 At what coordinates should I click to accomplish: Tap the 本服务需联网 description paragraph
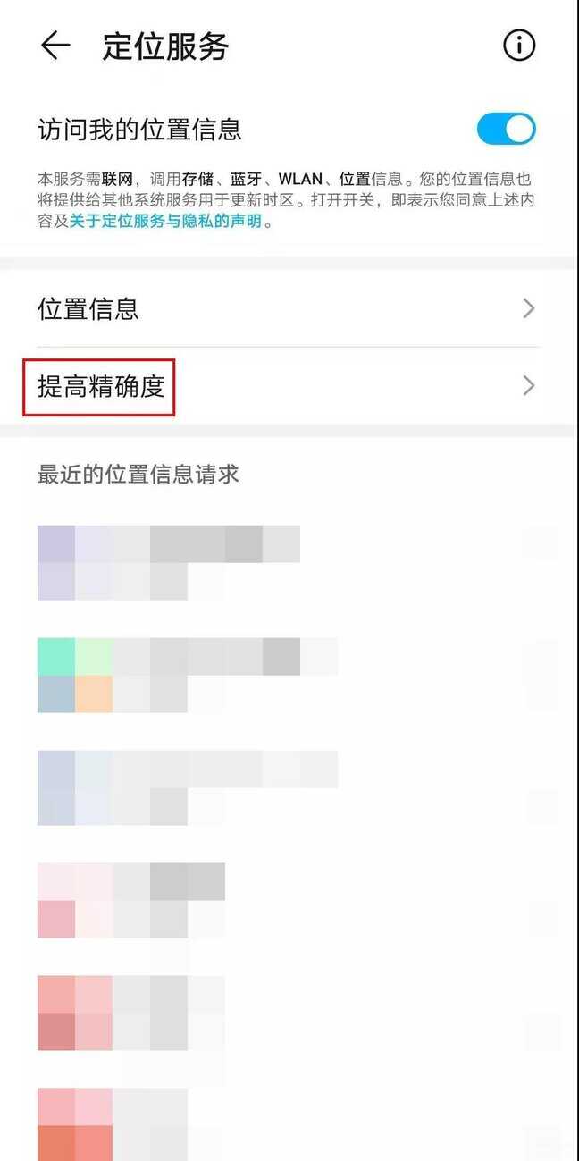[287, 200]
